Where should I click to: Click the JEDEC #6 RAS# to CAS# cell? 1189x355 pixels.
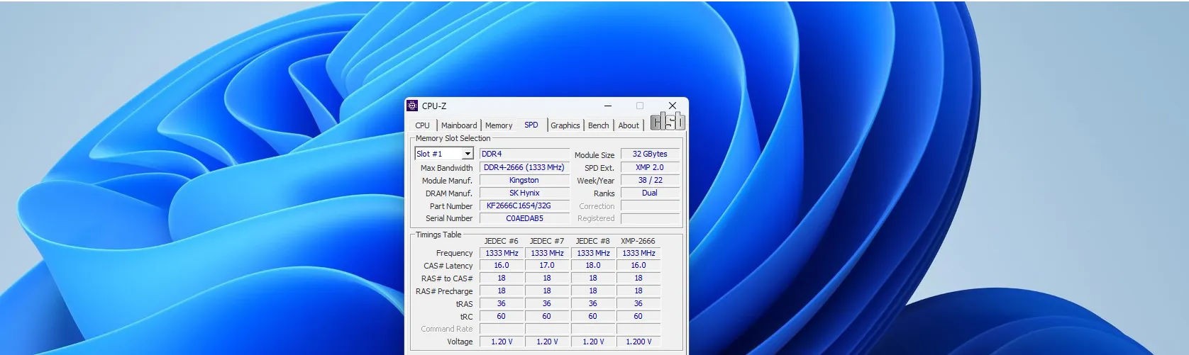(502, 278)
